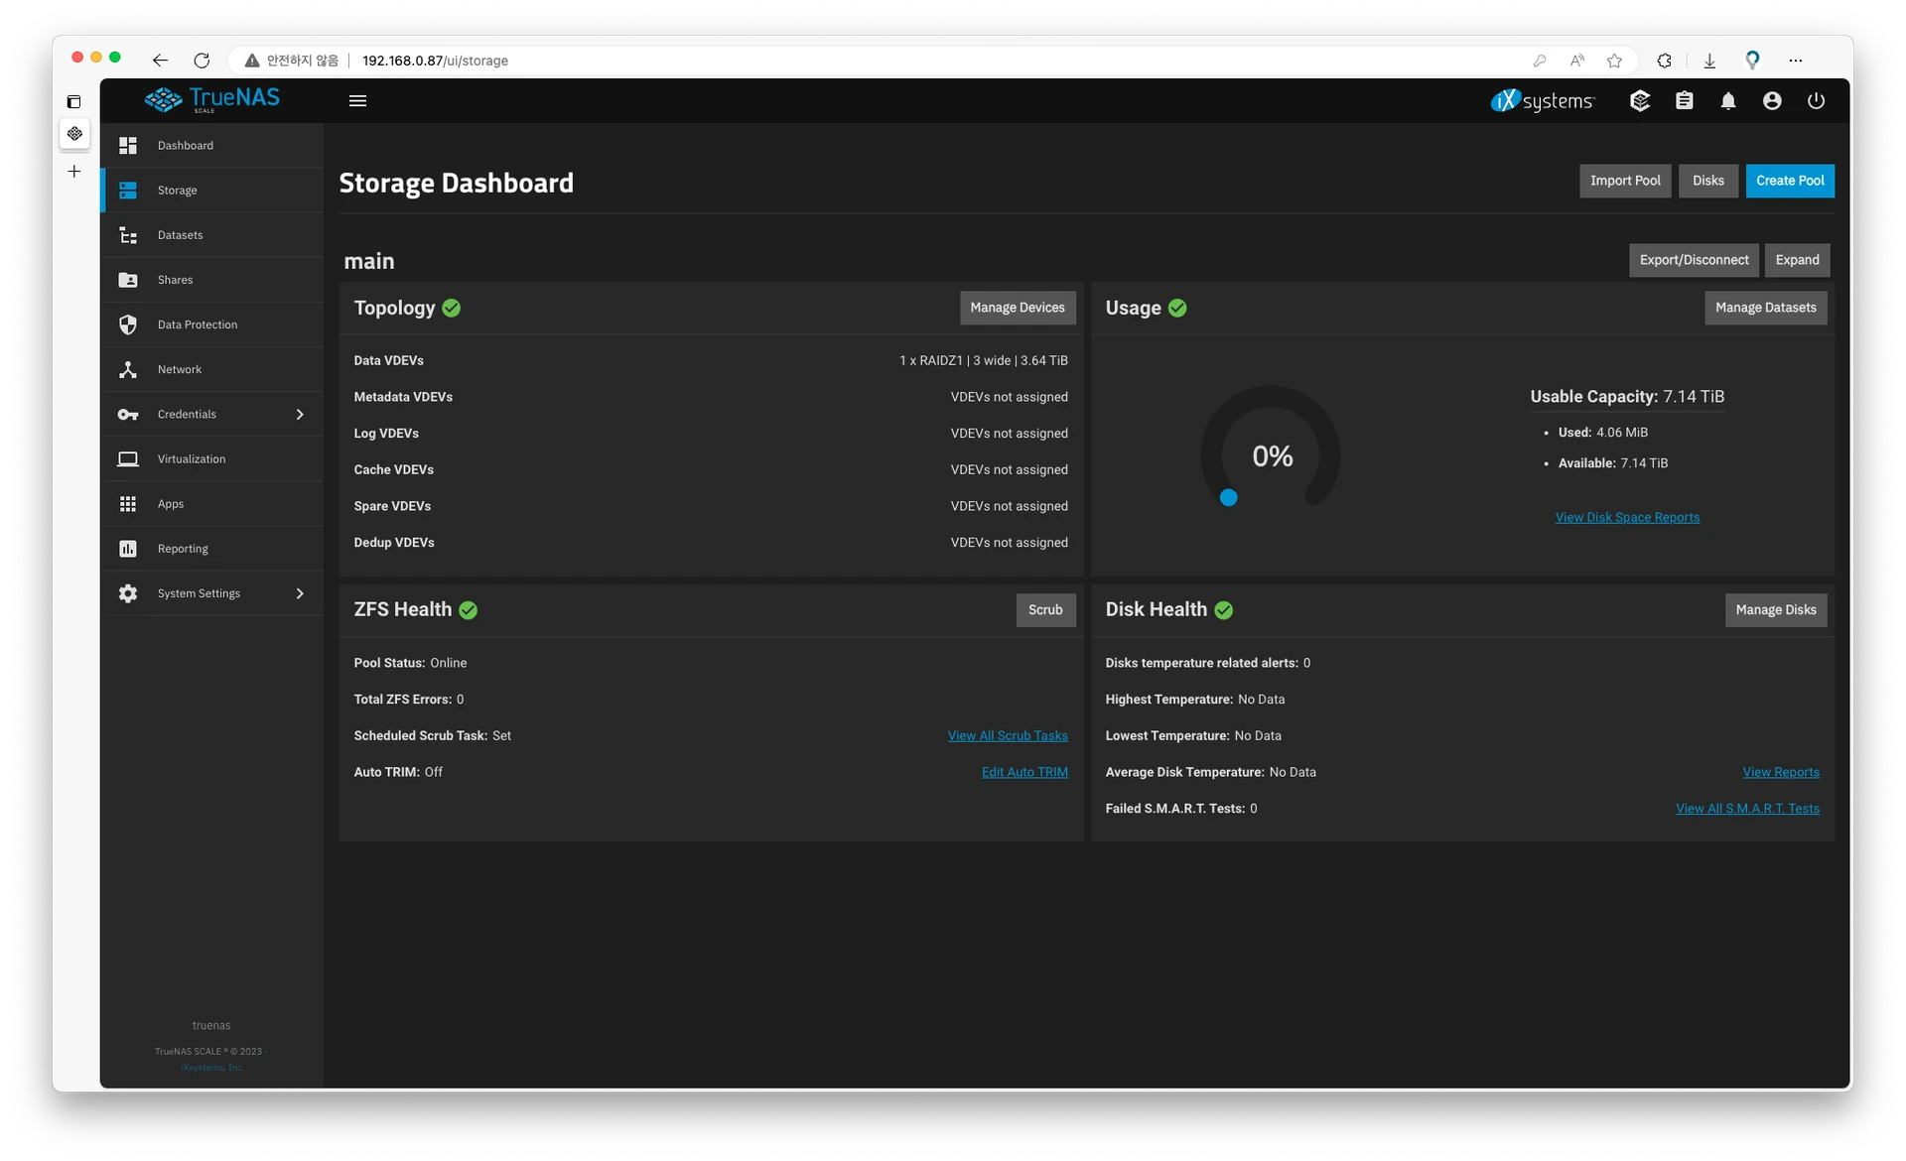
Task: Click the Expand button for pool main
Action: coord(1797,260)
